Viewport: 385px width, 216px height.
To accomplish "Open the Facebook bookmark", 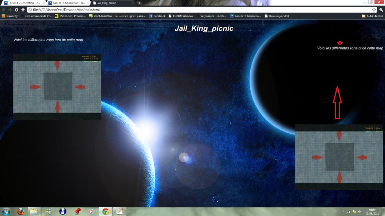I will 157,16.
